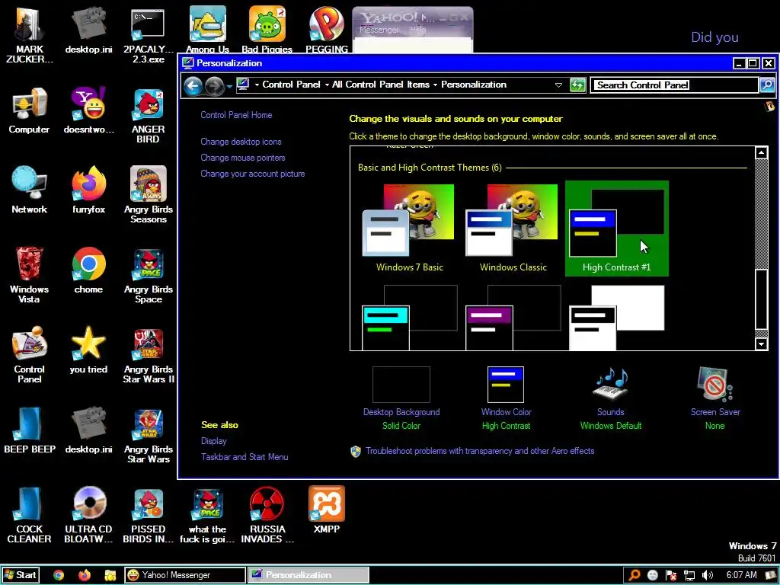Click the 6:07 AM clock
The width and height of the screenshot is (780, 585).
(741, 575)
